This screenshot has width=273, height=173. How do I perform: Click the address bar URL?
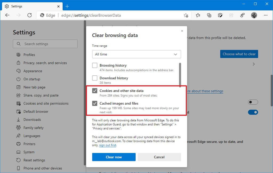(91, 15)
